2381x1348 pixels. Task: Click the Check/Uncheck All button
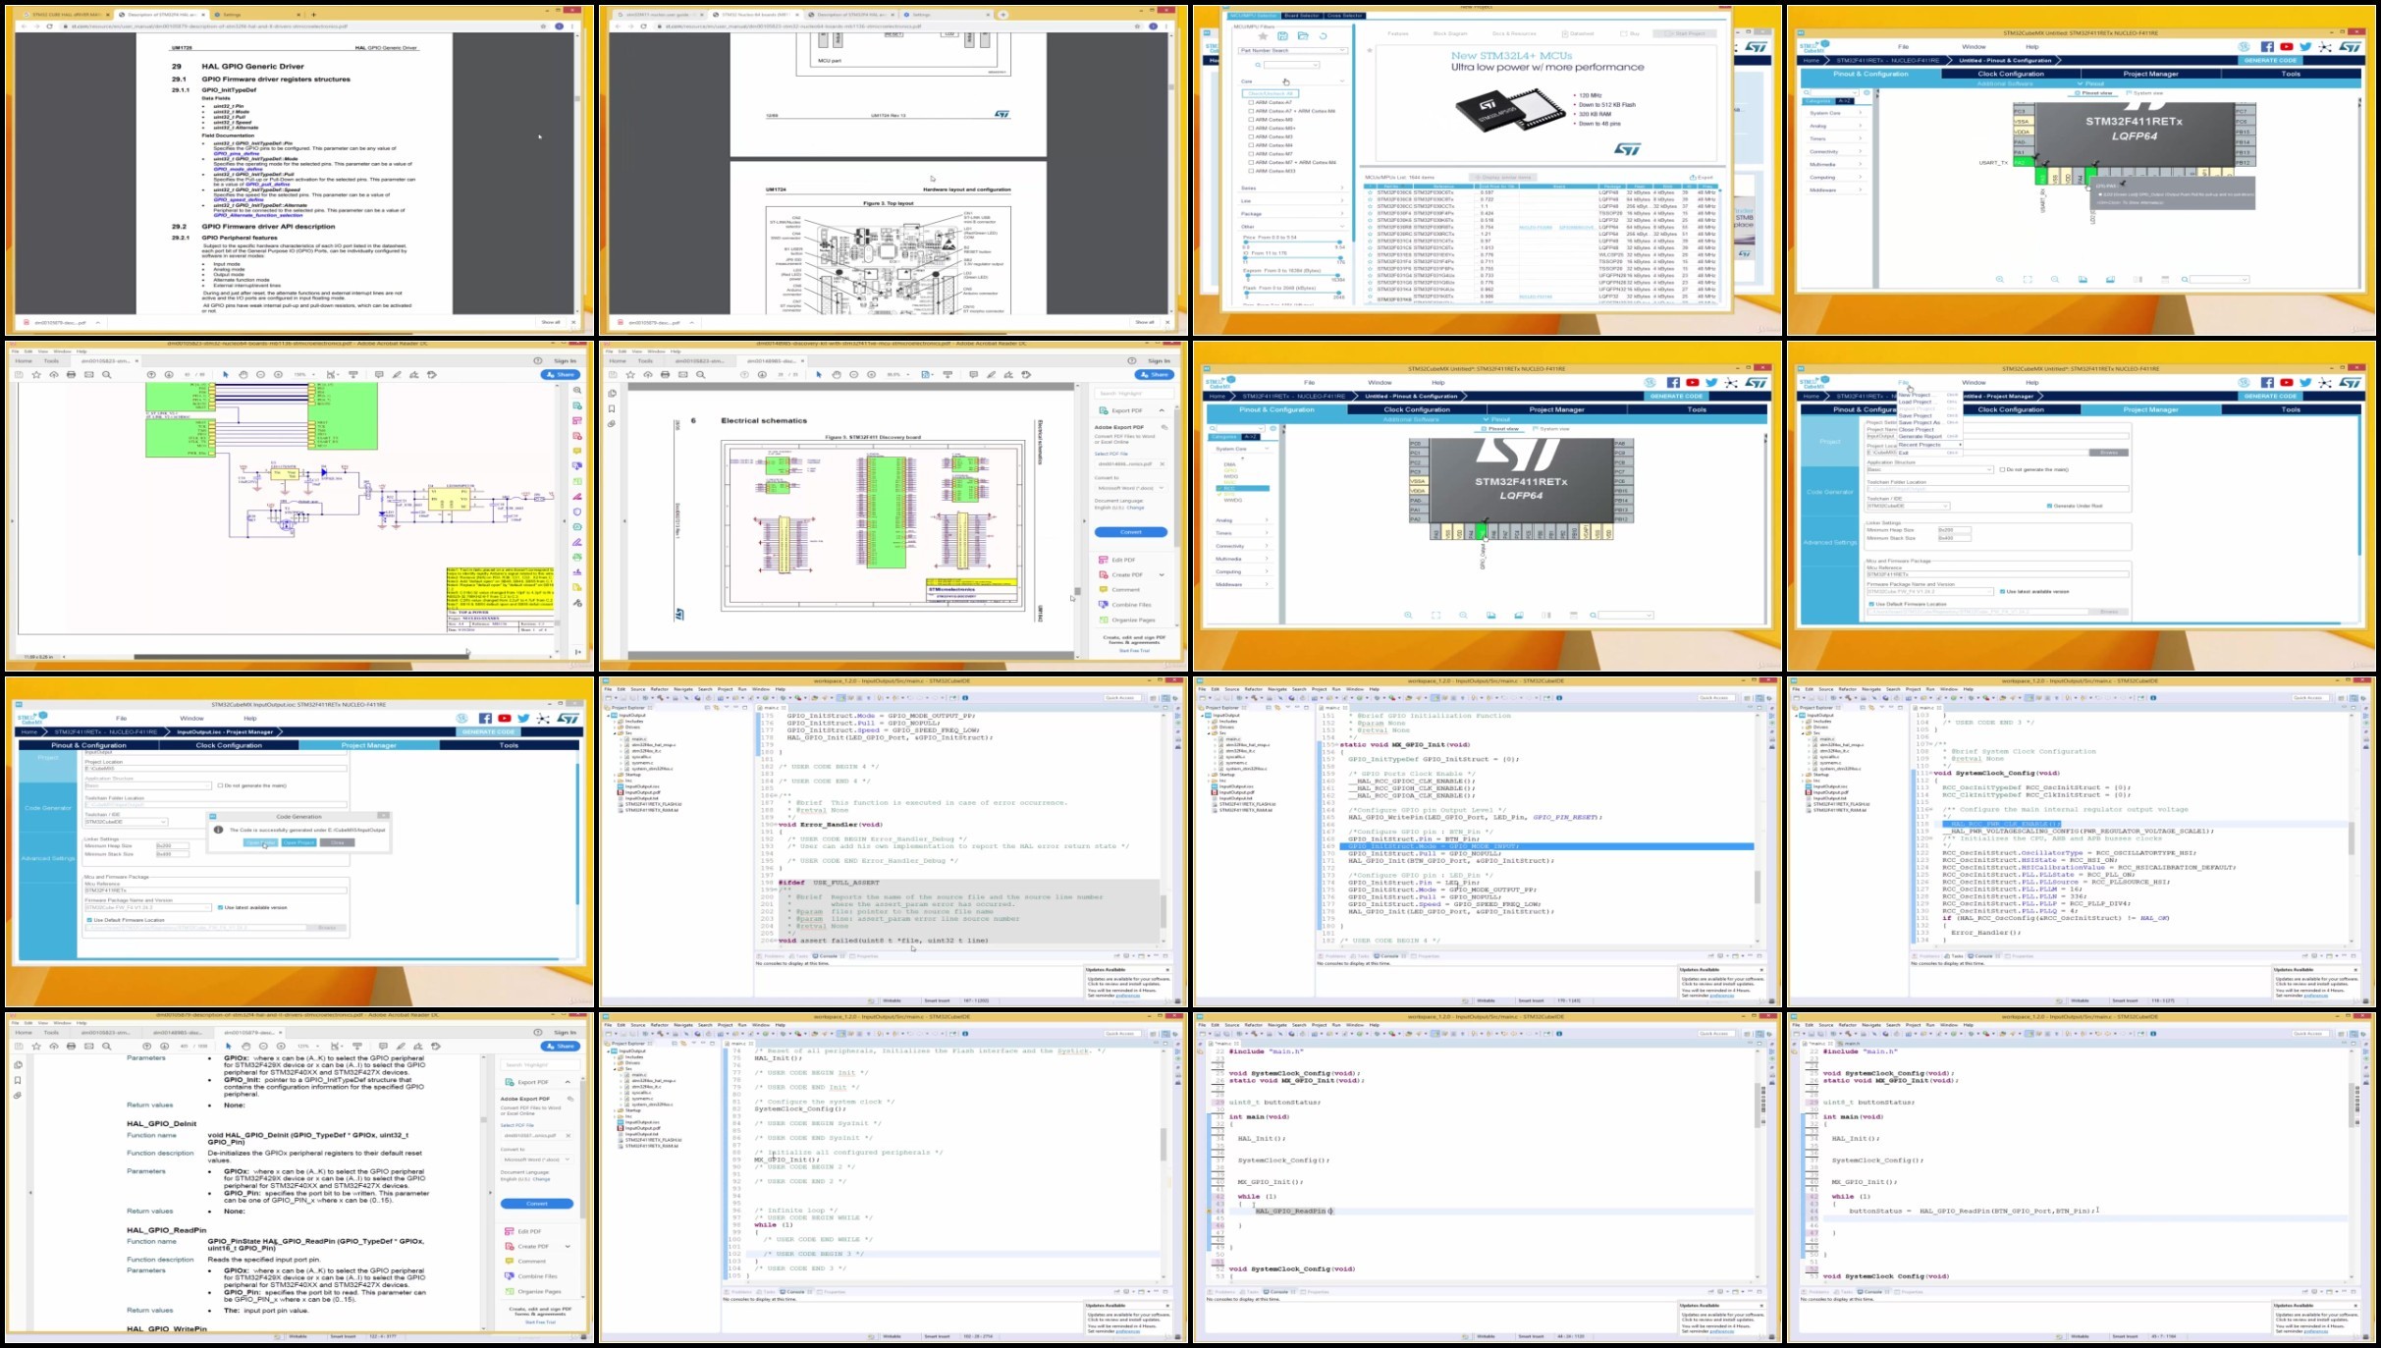point(1272,93)
